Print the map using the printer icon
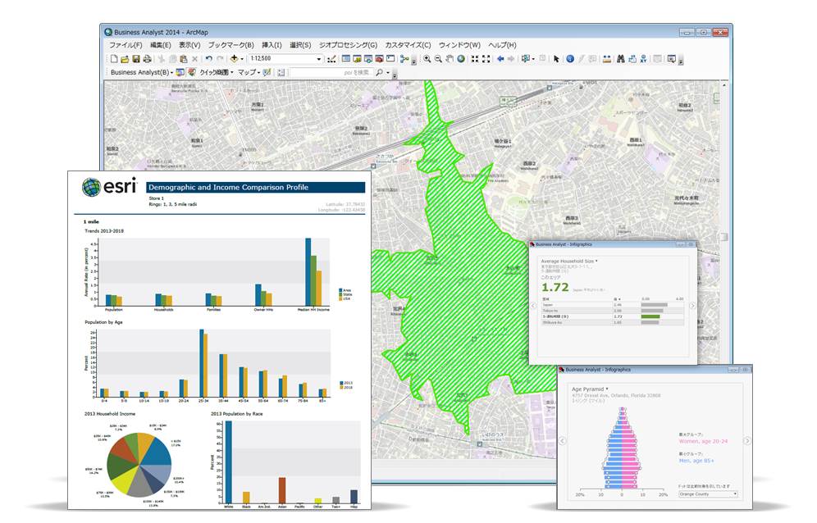The width and height of the screenshot is (817, 523). click(148, 59)
